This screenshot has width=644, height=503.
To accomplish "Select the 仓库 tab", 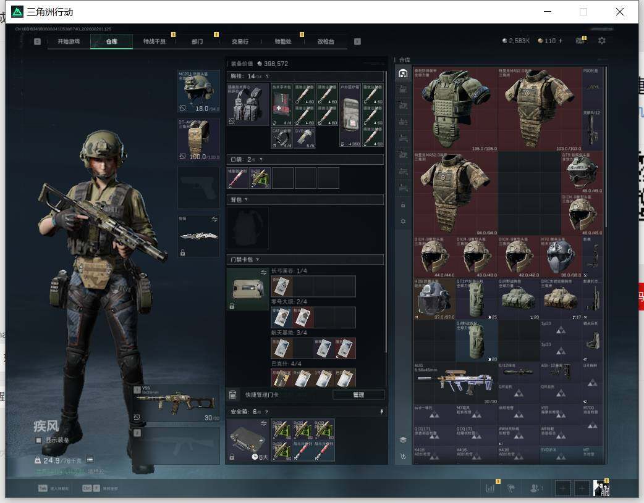I will point(112,41).
